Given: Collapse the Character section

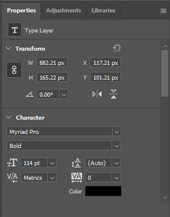Looking at the screenshot, I should 9,117.
